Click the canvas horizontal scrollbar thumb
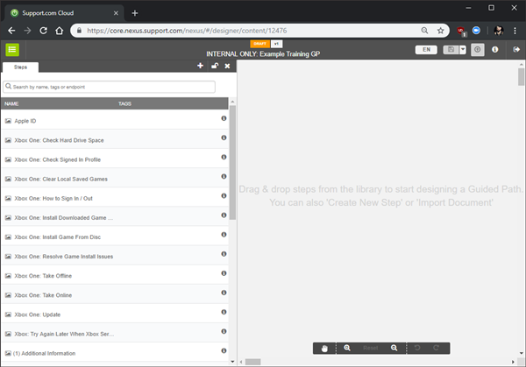Viewport: 526px width, 367px height. [253, 362]
